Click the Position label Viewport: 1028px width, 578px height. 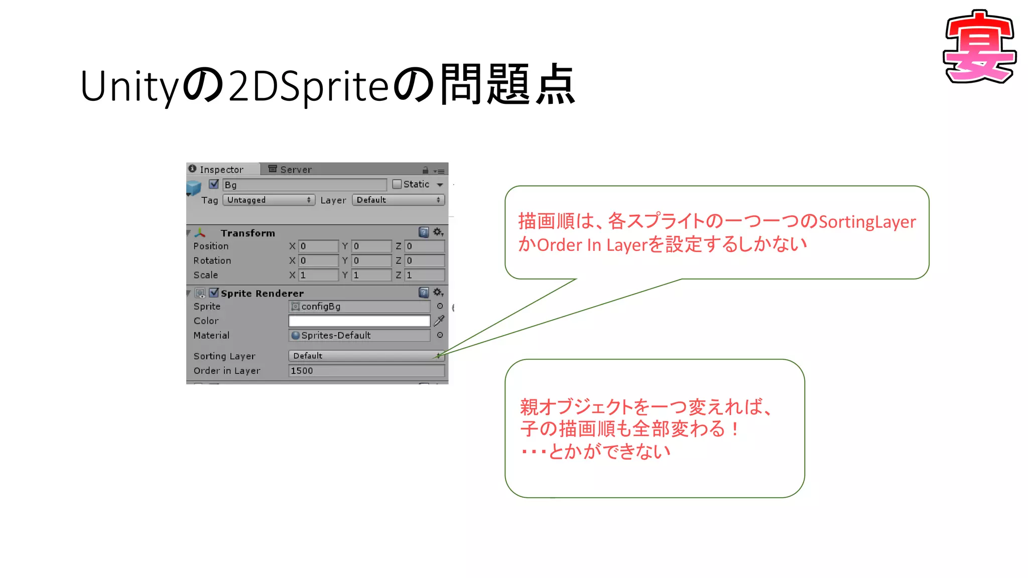point(211,246)
